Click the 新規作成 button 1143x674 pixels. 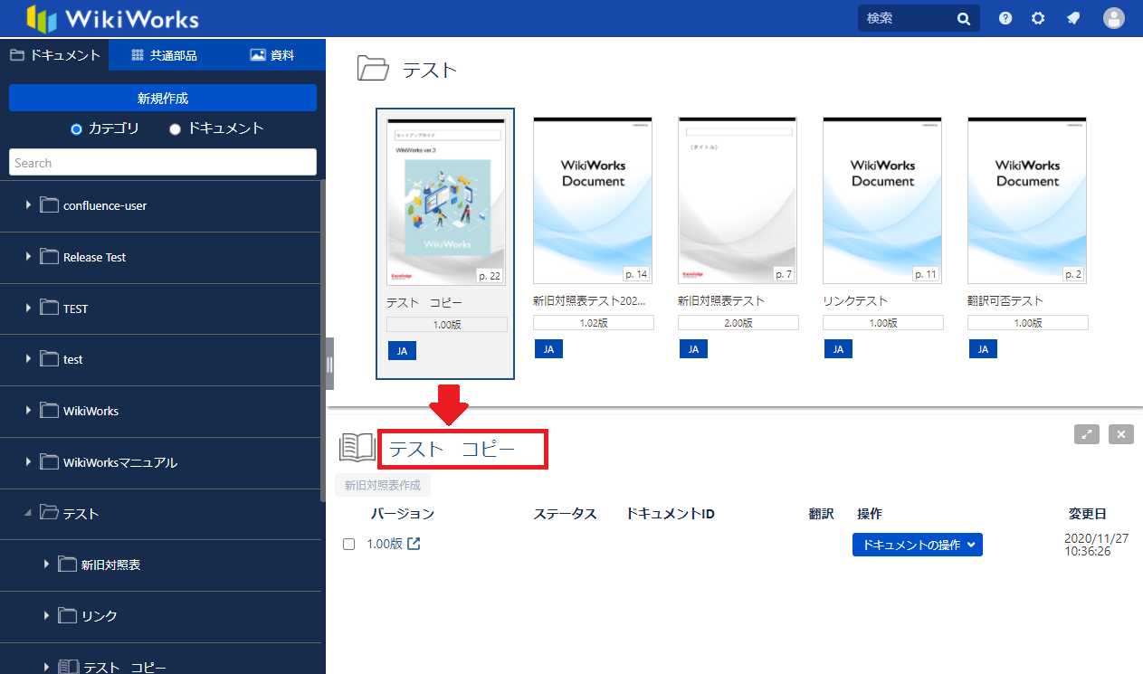point(163,98)
